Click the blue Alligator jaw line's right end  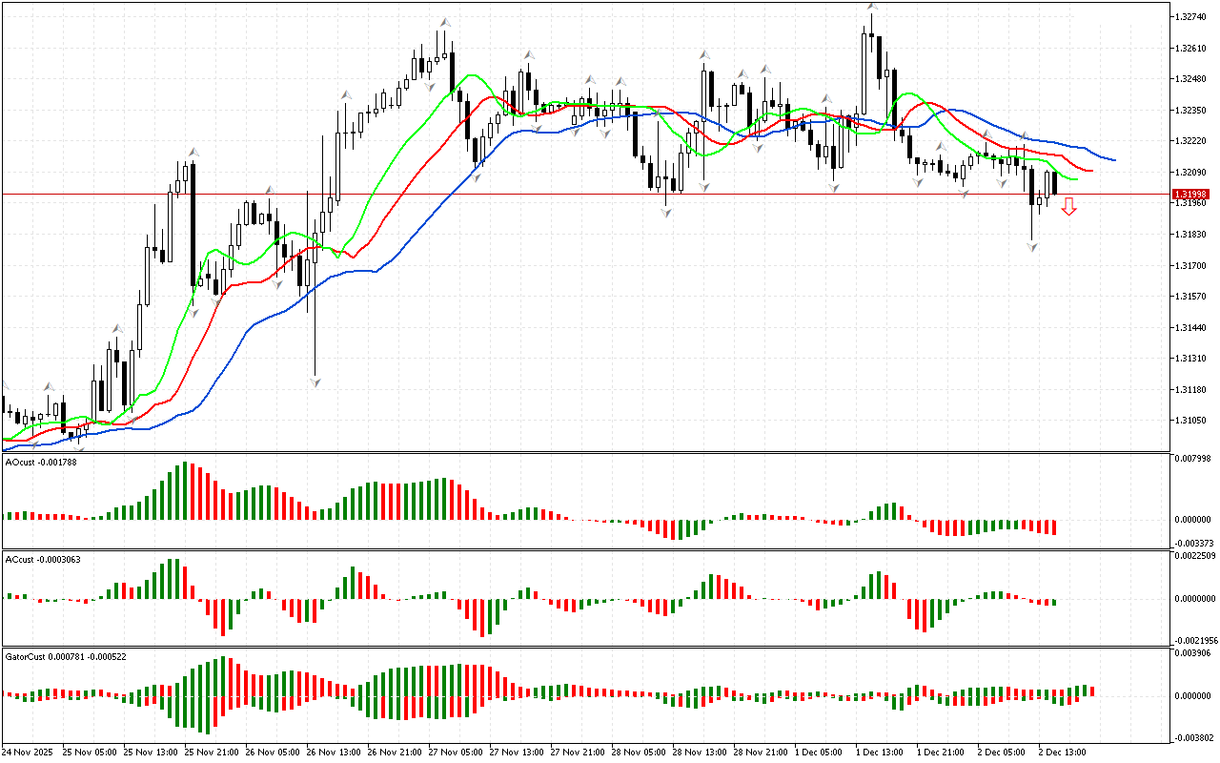[x=1114, y=160]
